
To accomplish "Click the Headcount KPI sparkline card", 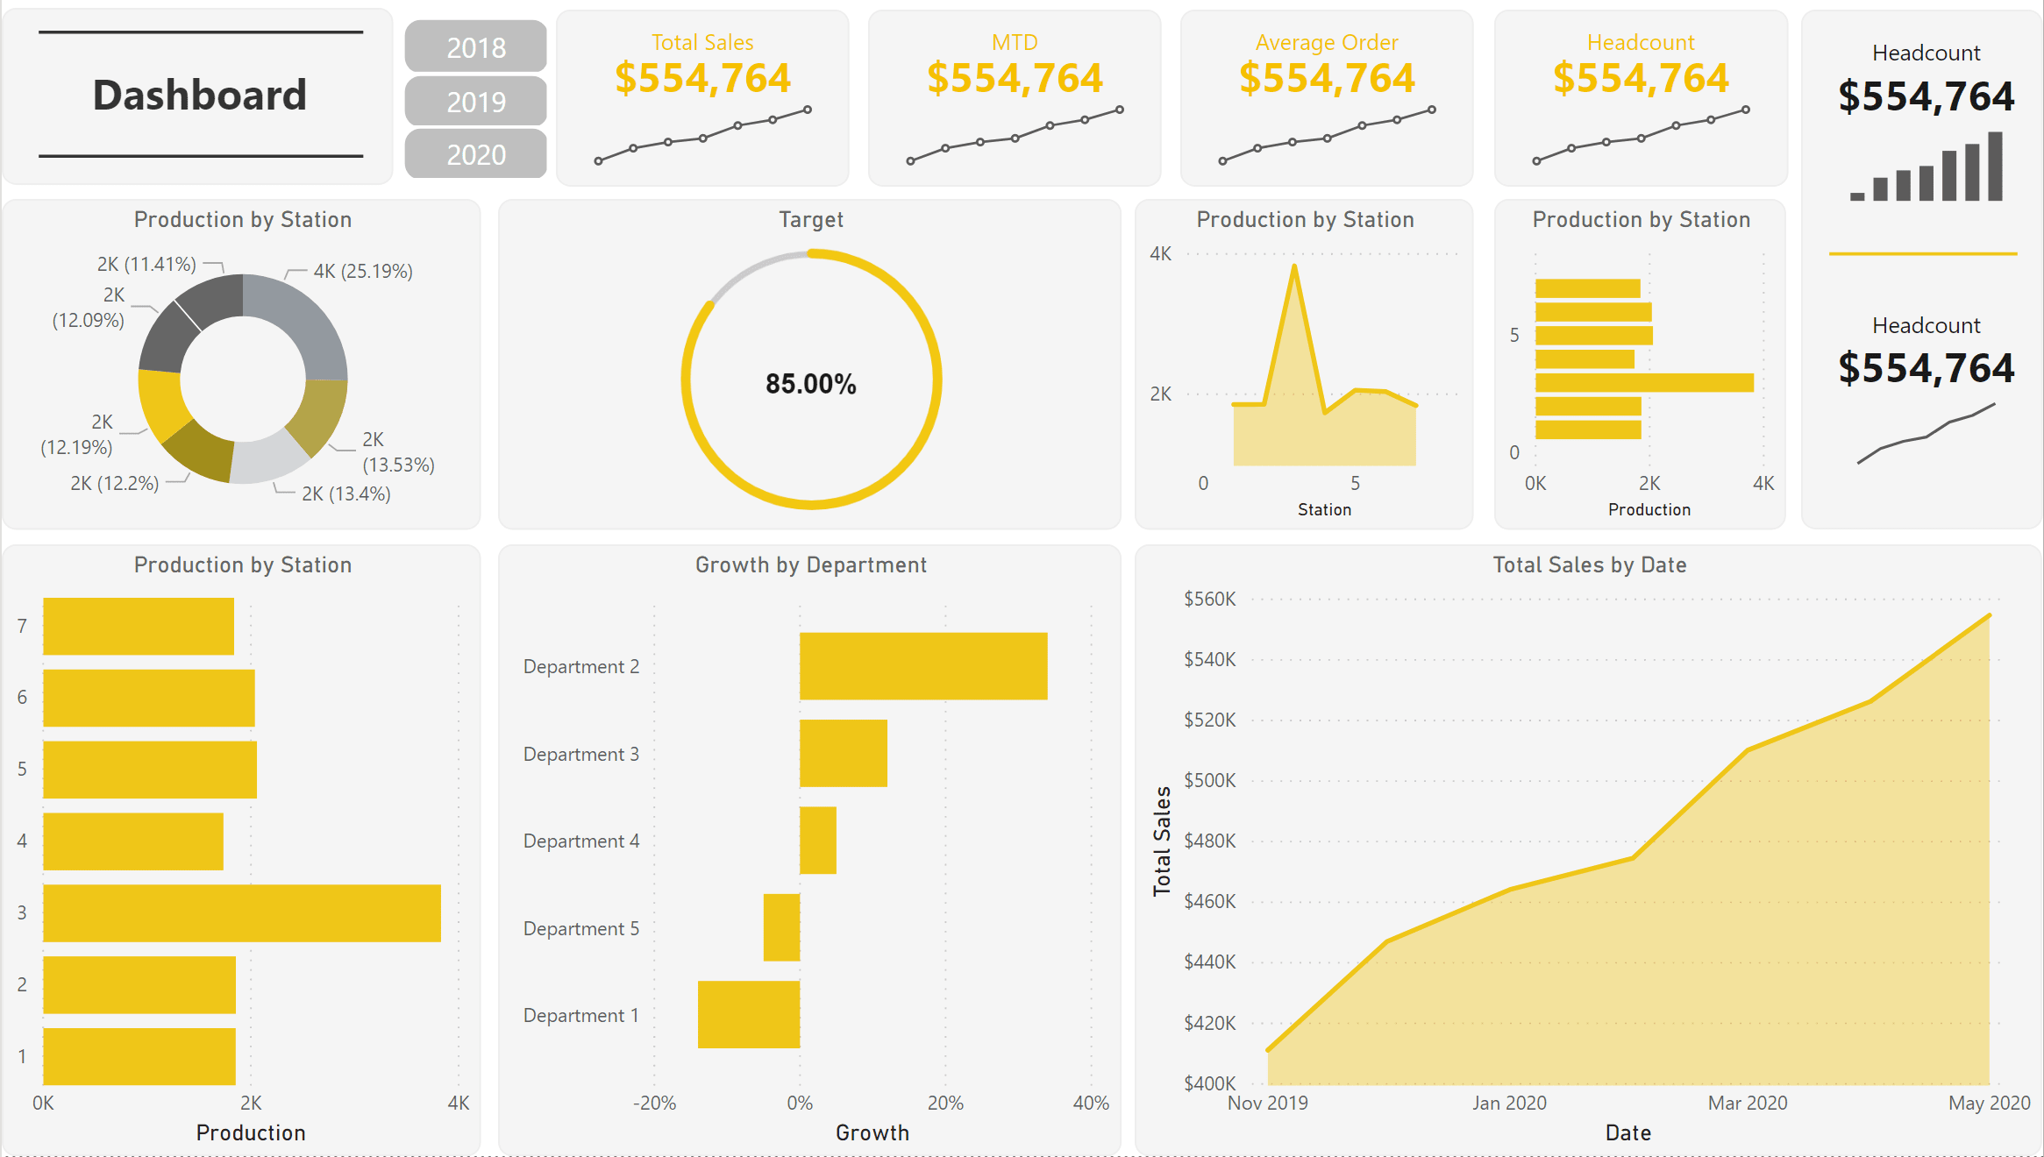I will click(1639, 96).
